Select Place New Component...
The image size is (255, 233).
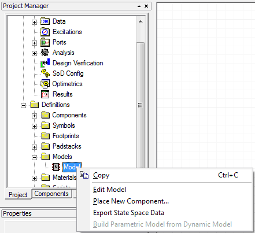coord(165,201)
